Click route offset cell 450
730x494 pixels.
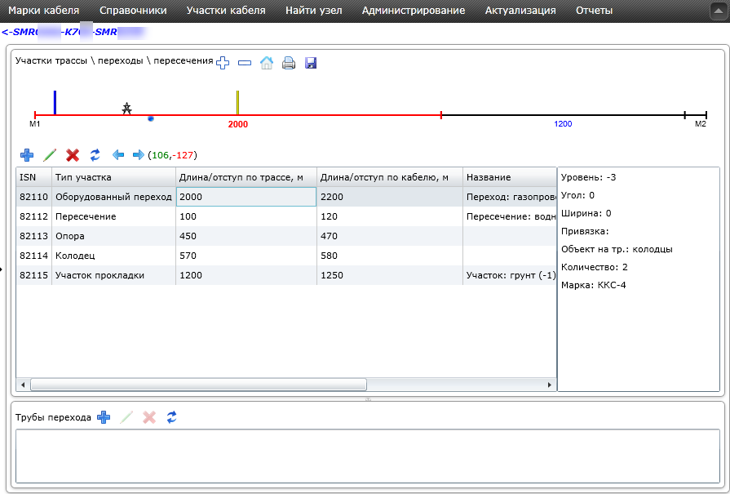[x=246, y=236]
